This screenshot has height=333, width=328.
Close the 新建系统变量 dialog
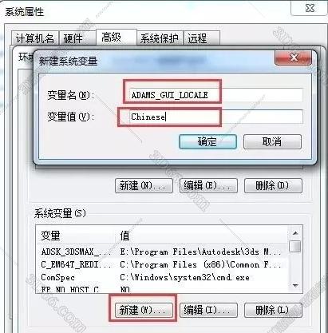point(293,57)
